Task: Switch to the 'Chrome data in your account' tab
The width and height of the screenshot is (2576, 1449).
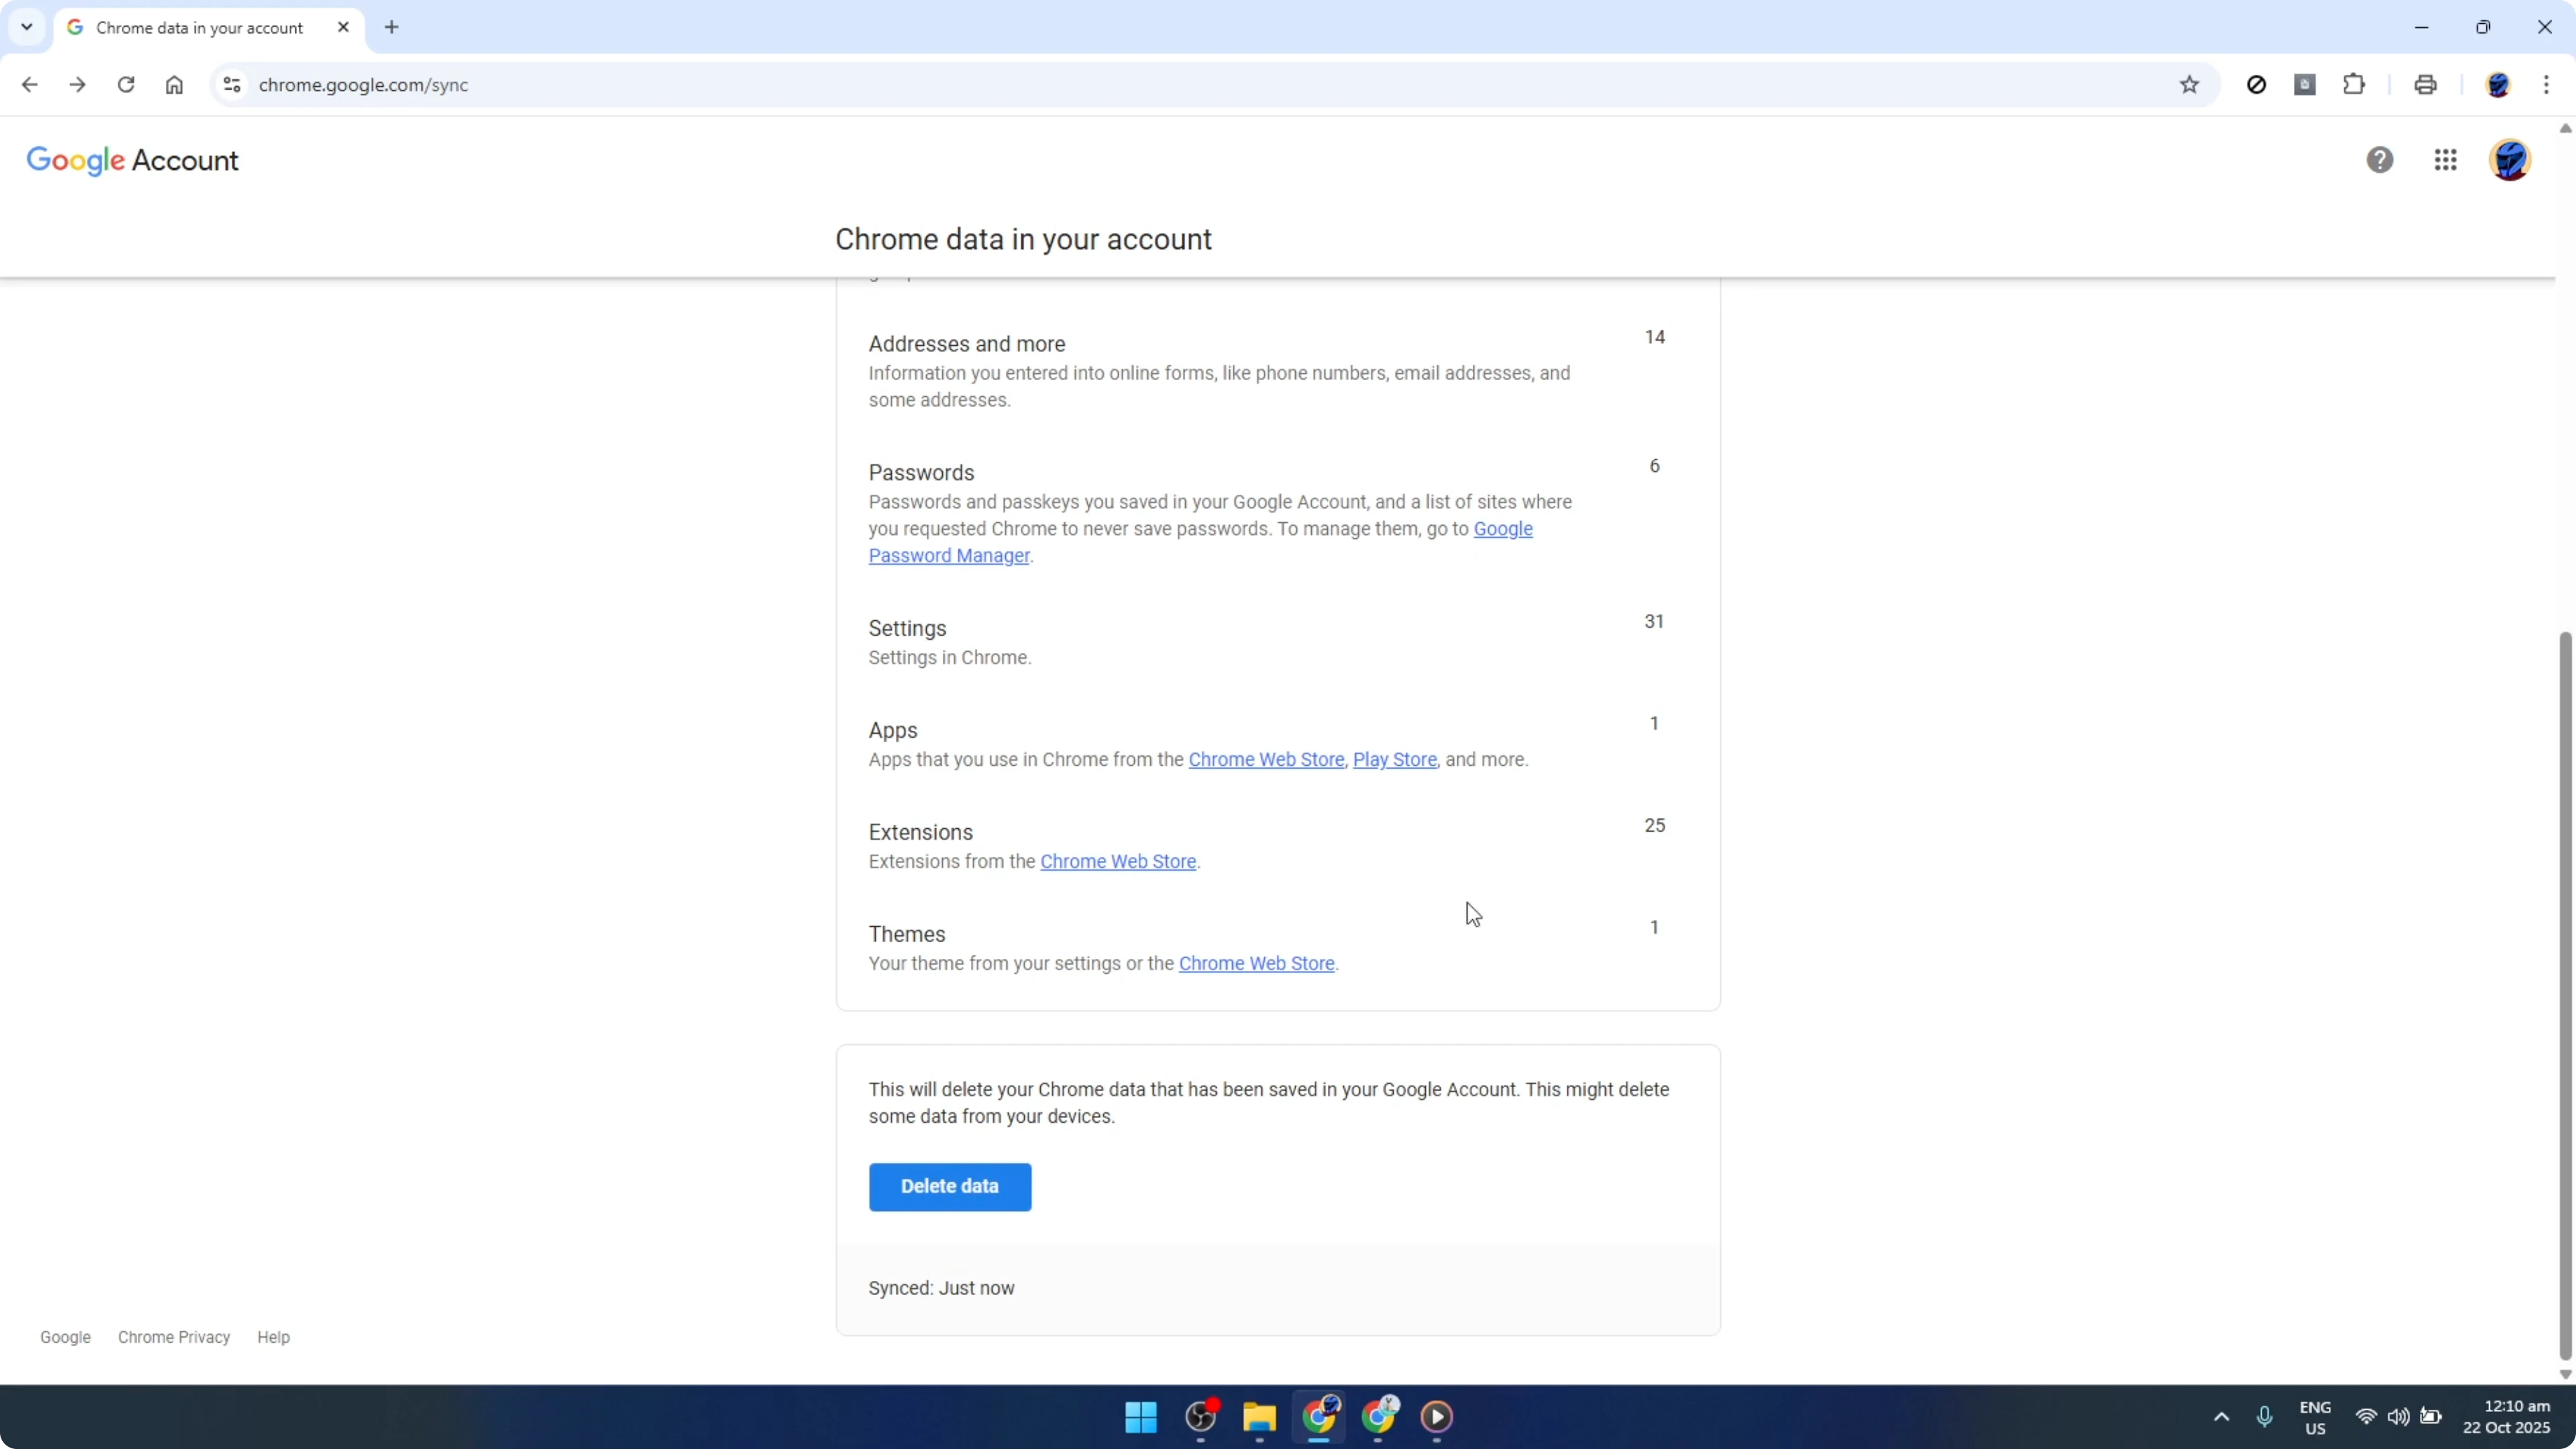Action: point(200,27)
